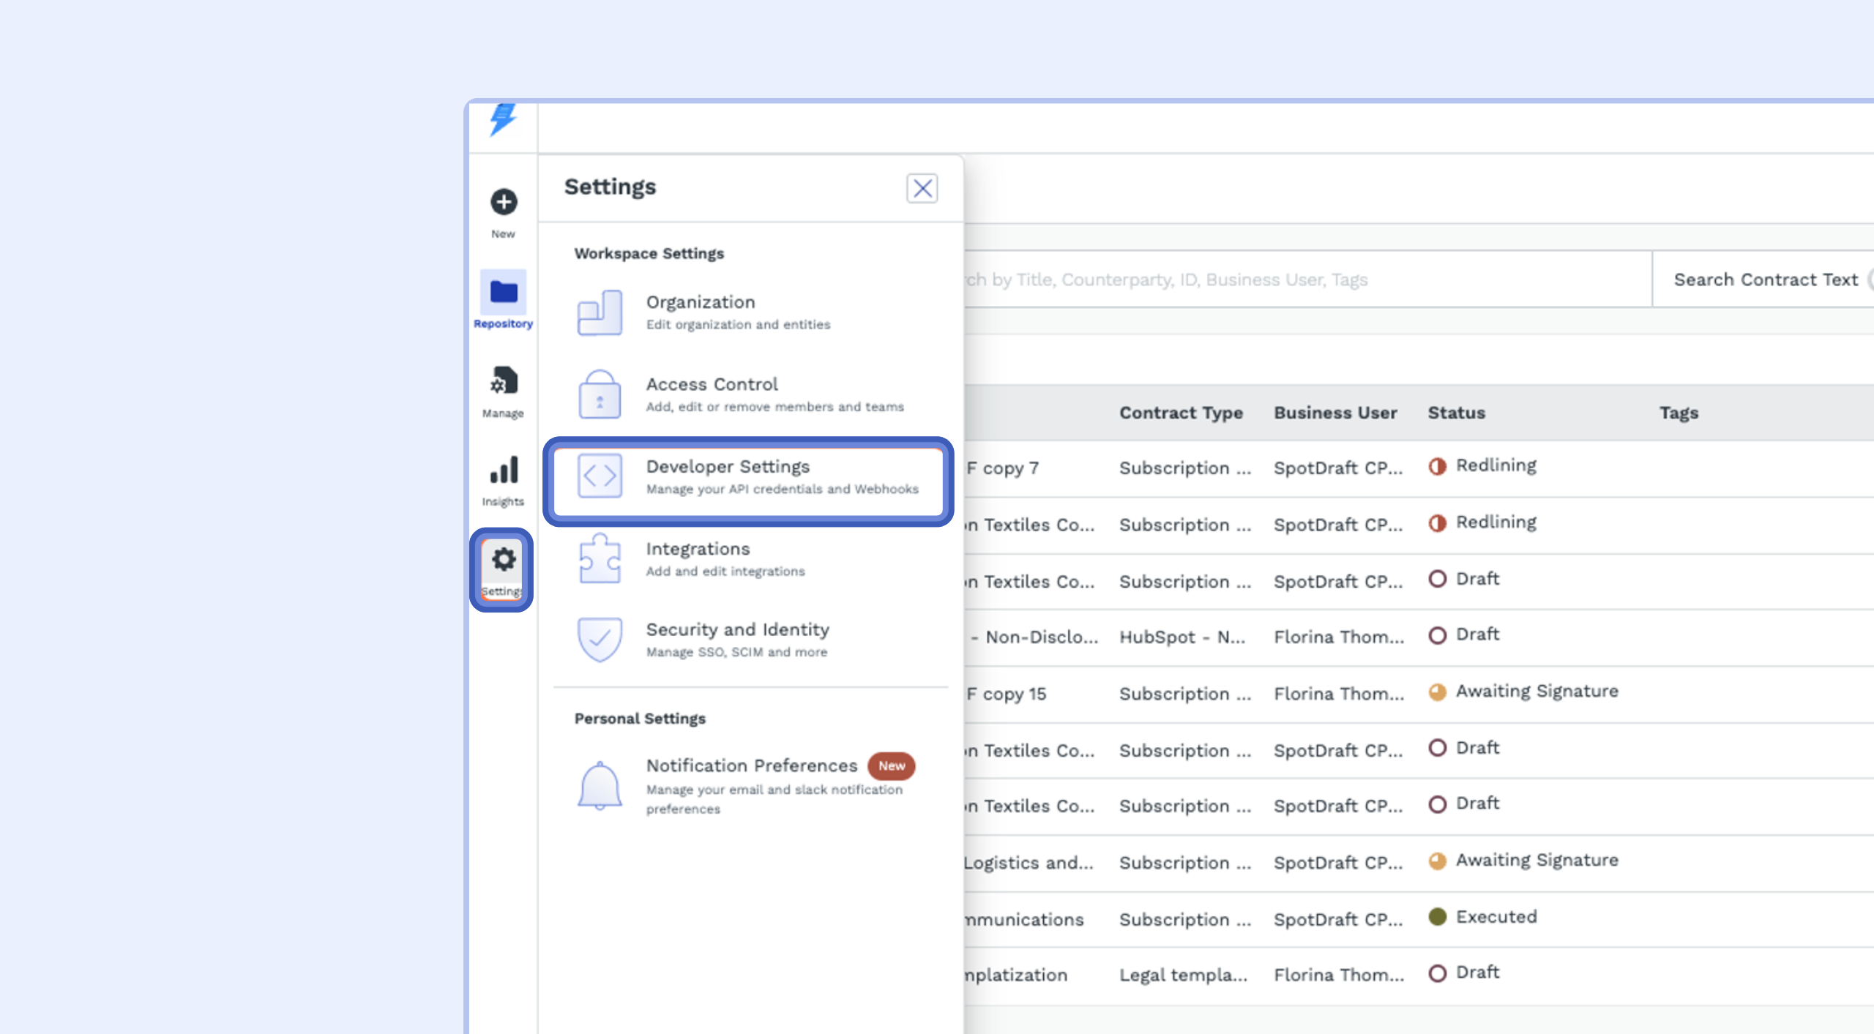Click the Settings gear icon
This screenshot has height=1034, width=1874.
pyautogui.click(x=503, y=561)
